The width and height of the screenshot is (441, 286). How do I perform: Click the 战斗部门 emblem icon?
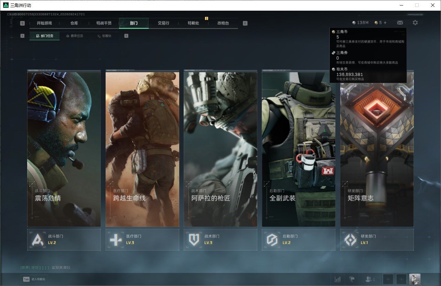(37, 240)
